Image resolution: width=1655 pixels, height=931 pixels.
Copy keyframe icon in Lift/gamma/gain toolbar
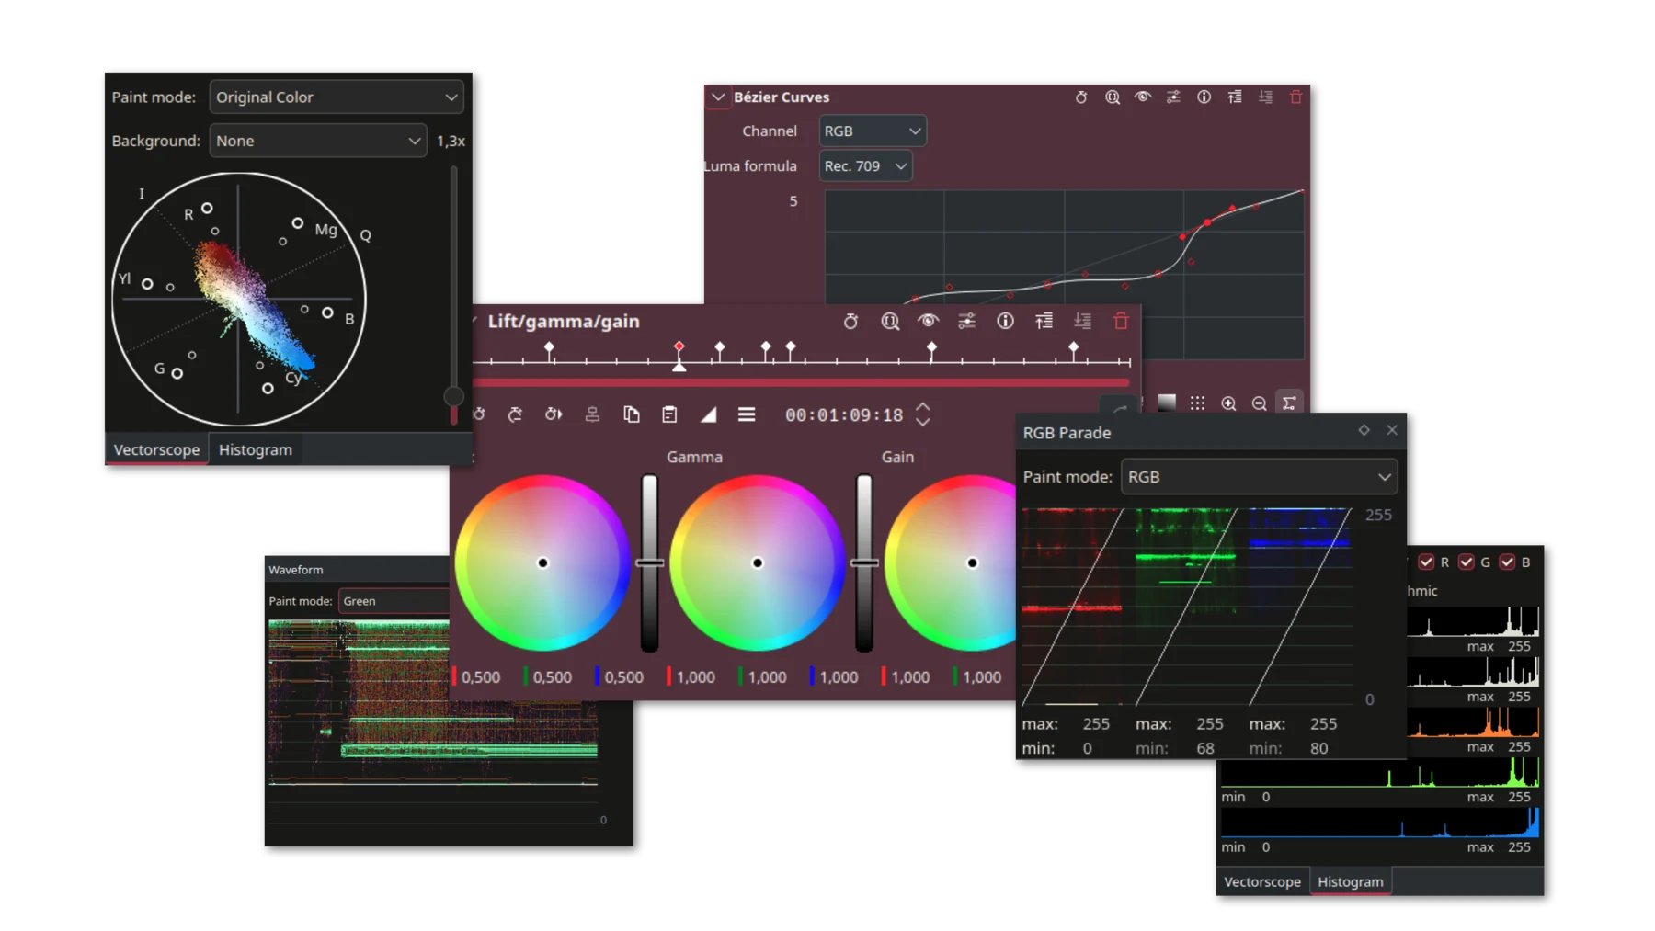coord(631,415)
